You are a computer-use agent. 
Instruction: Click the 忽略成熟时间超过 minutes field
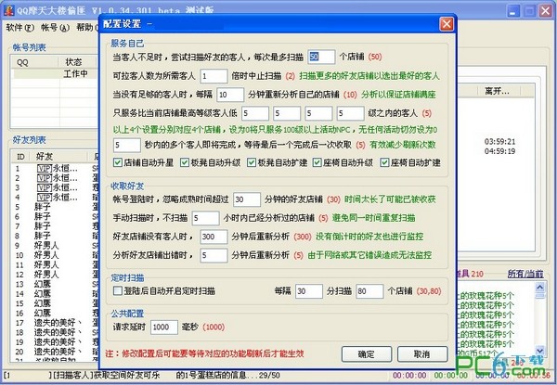tap(247, 199)
